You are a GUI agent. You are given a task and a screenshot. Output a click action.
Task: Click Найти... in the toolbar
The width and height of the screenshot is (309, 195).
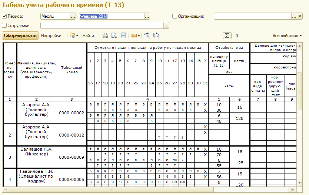coord(90,36)
